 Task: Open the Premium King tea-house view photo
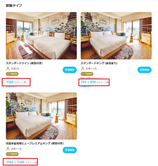tap(41, 116)
